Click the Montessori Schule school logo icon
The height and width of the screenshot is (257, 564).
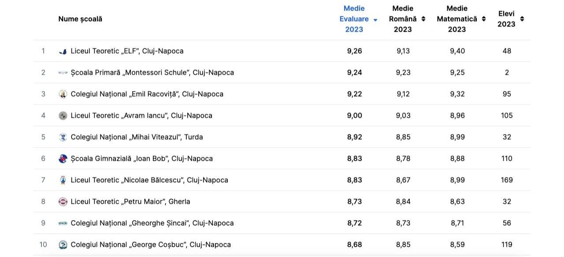63,73
